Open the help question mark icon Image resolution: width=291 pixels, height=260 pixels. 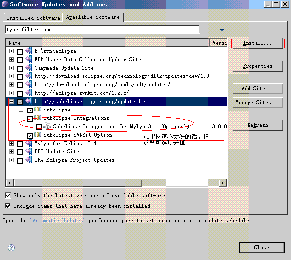pyautogui.click(x=11, y=248)
